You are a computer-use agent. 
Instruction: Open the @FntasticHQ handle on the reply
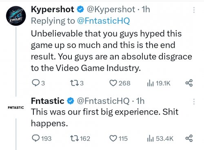[x=103, y=101]
